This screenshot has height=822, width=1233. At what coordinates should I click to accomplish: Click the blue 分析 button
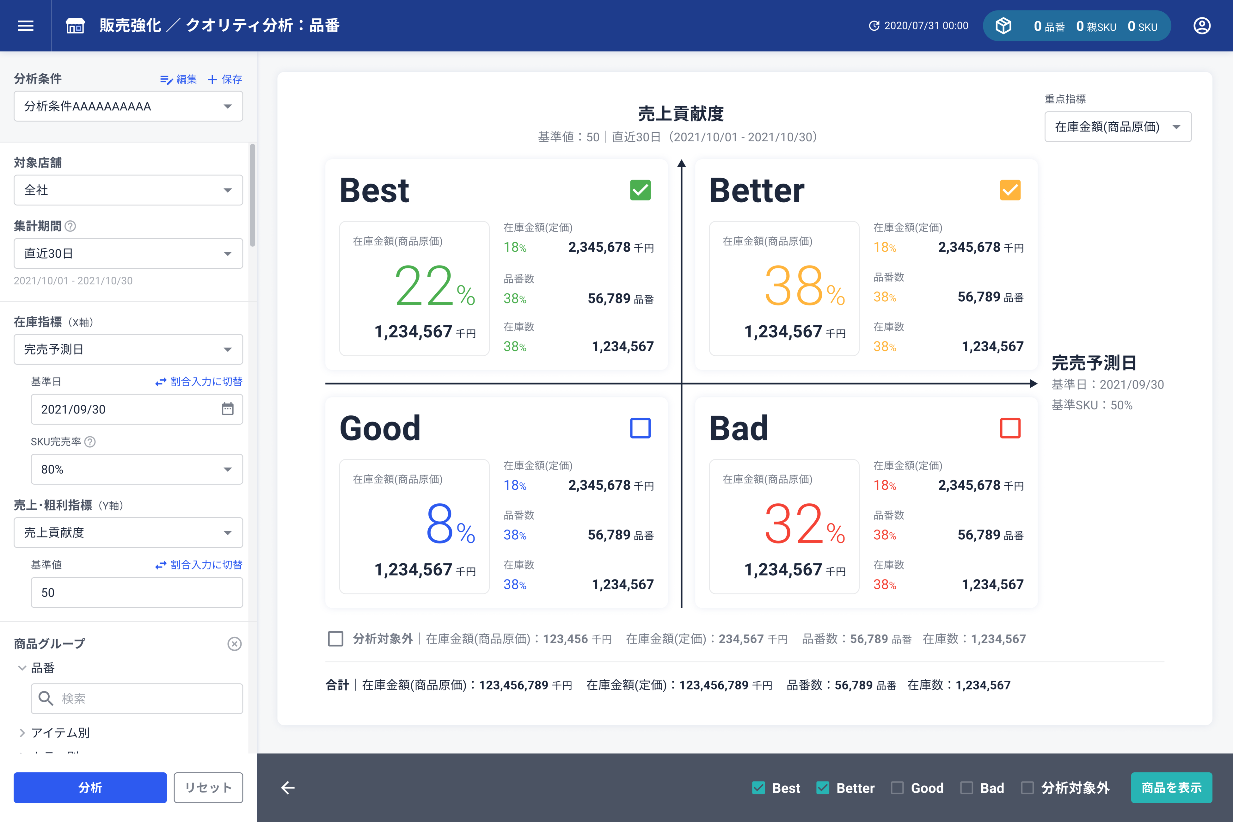(90, 788)
